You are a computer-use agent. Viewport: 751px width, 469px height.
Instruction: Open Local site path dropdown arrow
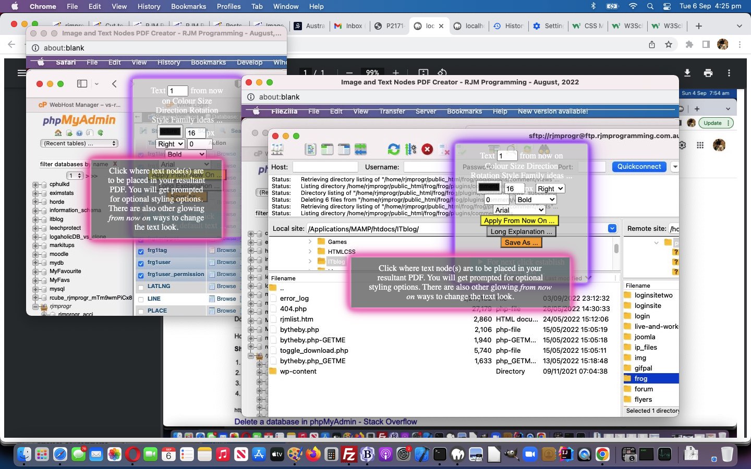[x=612, y=228]
